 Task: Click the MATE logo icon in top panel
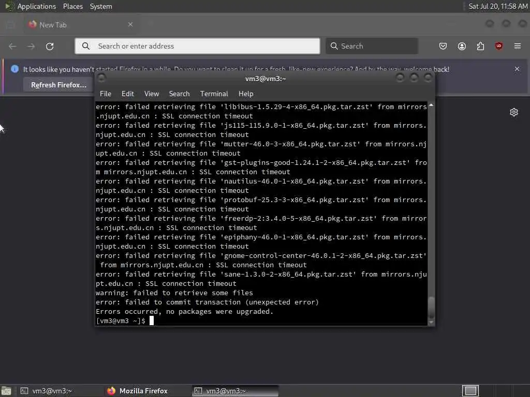pos(9,6)
